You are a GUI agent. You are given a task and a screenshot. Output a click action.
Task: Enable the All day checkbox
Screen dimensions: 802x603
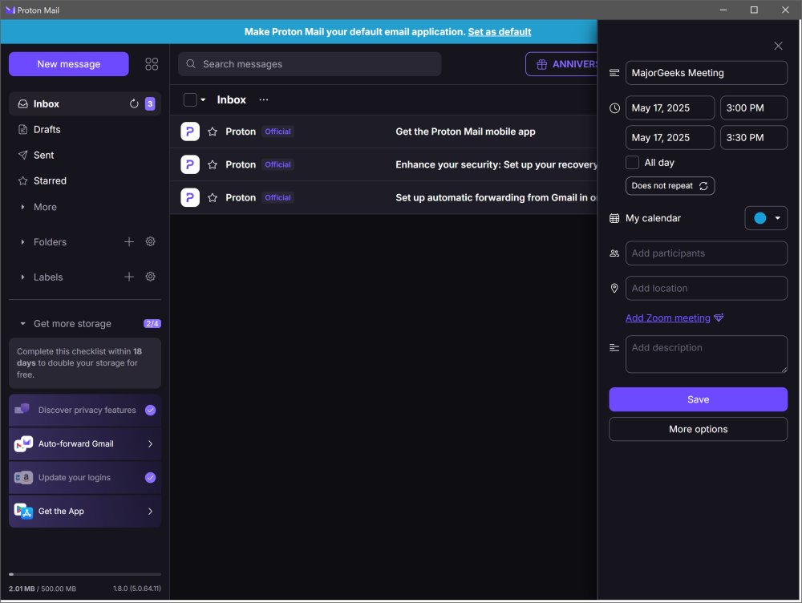point(632,163)
